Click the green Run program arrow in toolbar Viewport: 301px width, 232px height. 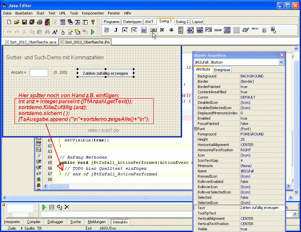[93, 32]
